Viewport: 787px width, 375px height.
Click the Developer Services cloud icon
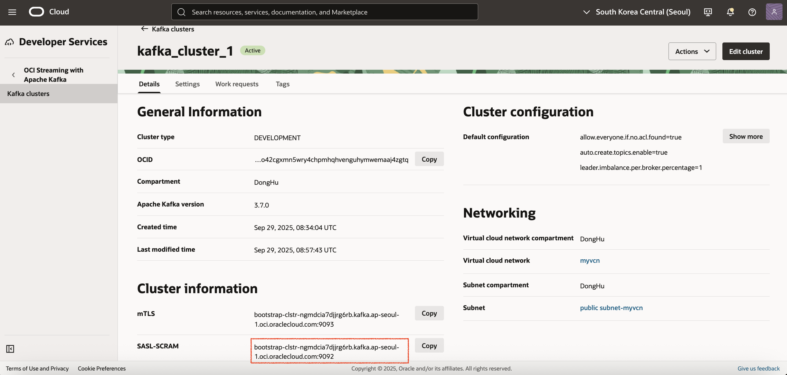pyautogui.click(x=10, y=42)
